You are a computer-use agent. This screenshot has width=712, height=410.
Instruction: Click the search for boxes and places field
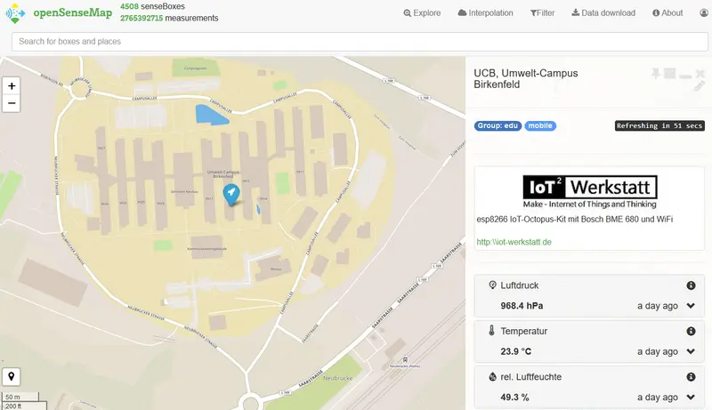click(x=356, y=42)
